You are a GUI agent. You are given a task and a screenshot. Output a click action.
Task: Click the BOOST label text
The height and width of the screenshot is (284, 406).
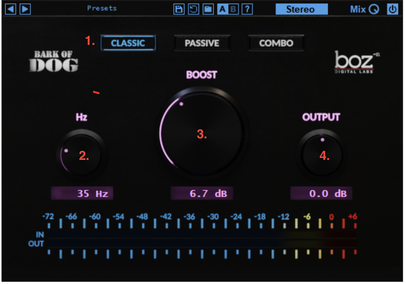[x=202, y=75]
